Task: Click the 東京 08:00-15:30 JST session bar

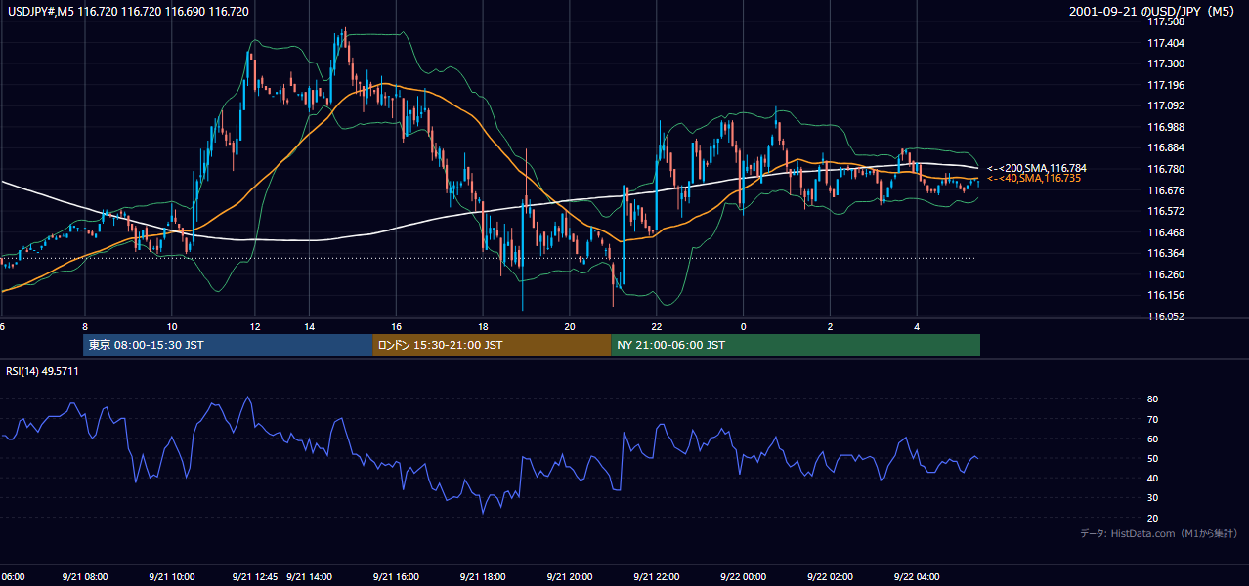Action: 228,345
